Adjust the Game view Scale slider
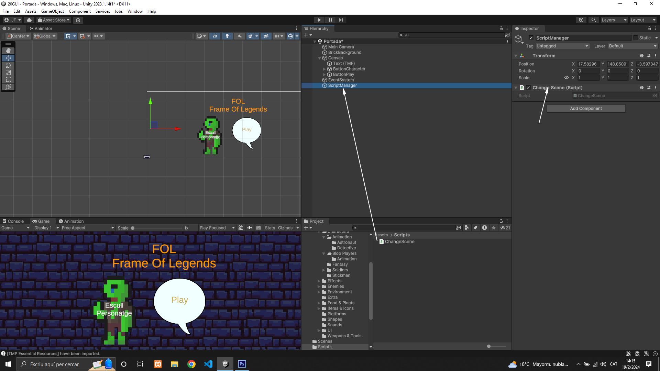660x371 pixels. pos(133,228)
